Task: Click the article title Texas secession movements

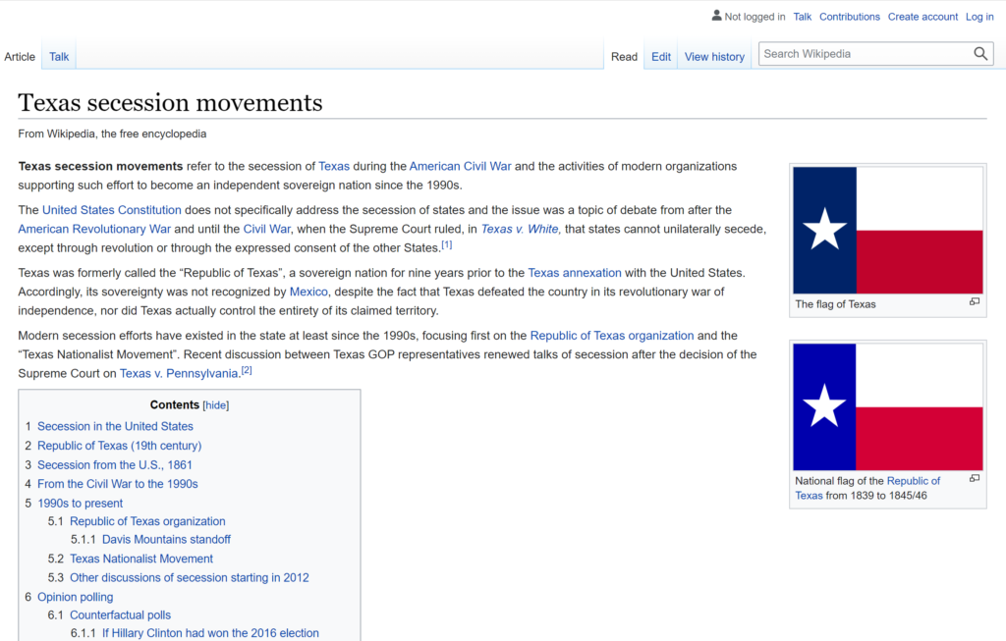Action: click(x=170, y=102)
